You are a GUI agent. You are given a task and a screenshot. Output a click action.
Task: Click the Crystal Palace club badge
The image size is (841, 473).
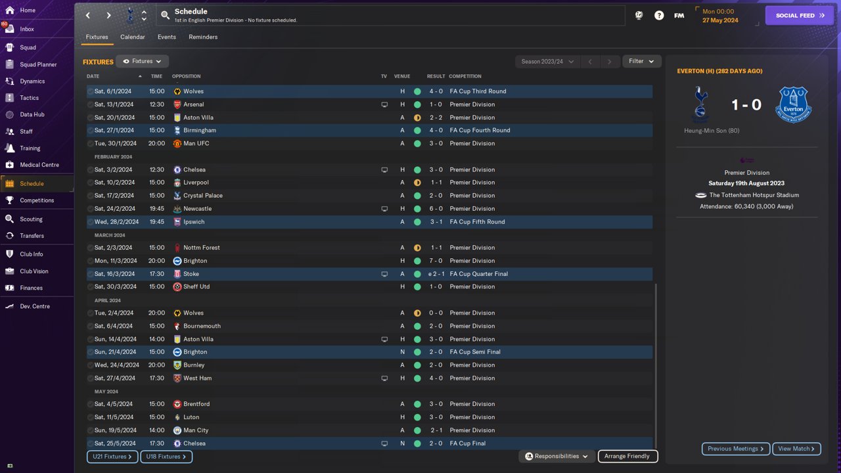177,196
